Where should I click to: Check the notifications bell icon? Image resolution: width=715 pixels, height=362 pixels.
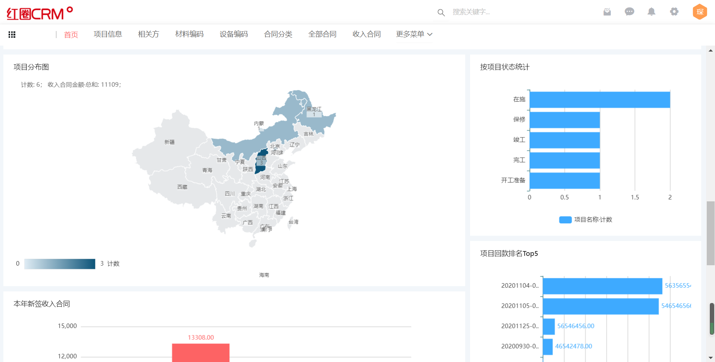652,12
